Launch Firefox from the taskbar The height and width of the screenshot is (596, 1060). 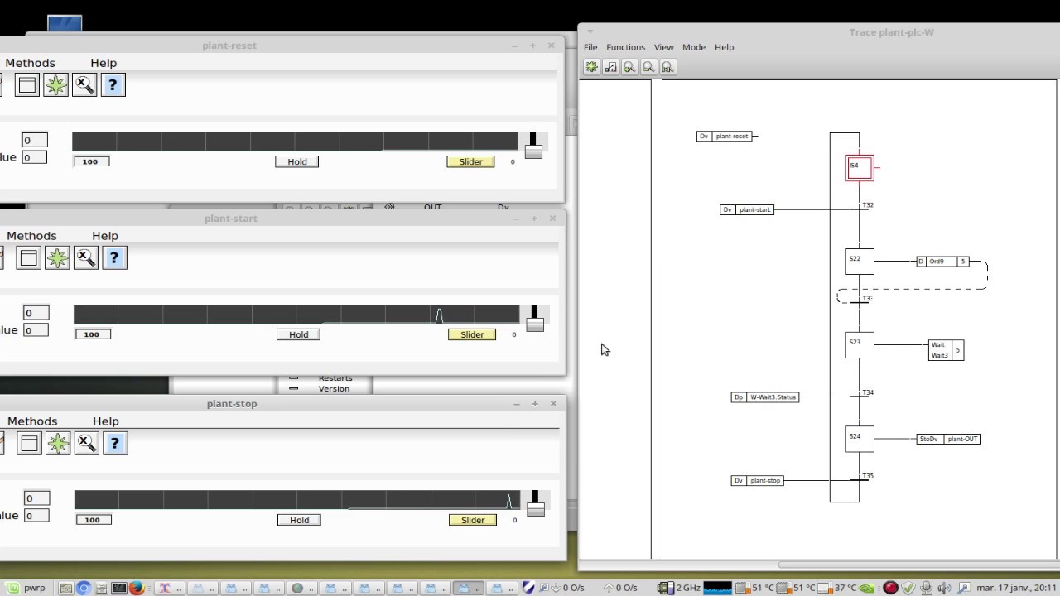point(137,588)
